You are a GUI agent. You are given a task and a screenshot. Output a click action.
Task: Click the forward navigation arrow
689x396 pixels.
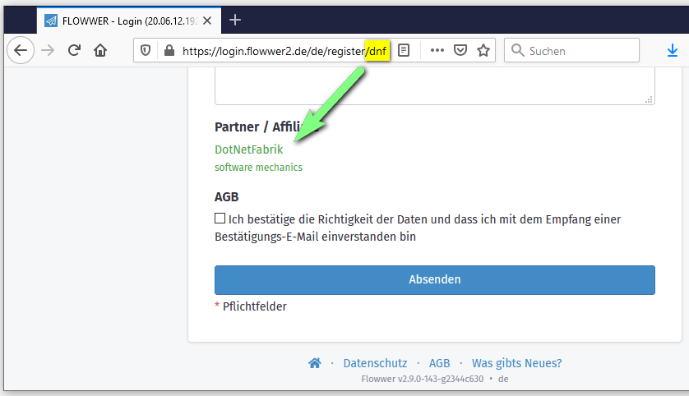coord(48,50)
